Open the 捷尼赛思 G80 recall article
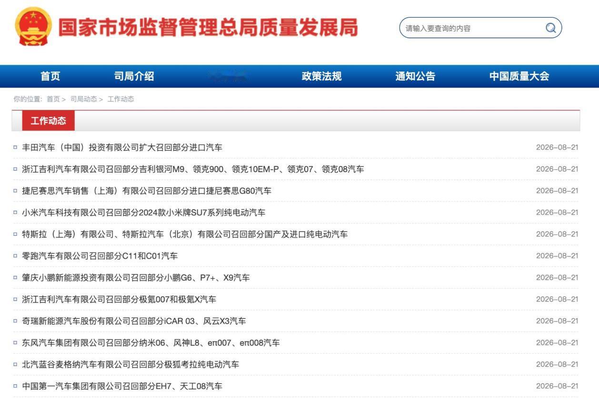599x398 pixels. 147,191
